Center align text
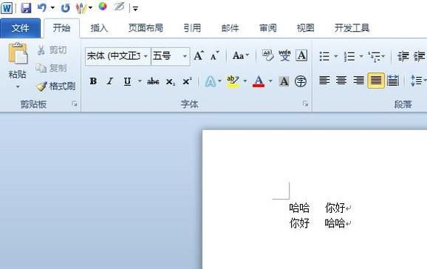Image resolution: width=427 pixels, height=269 pixels. [x=341, y=81]
